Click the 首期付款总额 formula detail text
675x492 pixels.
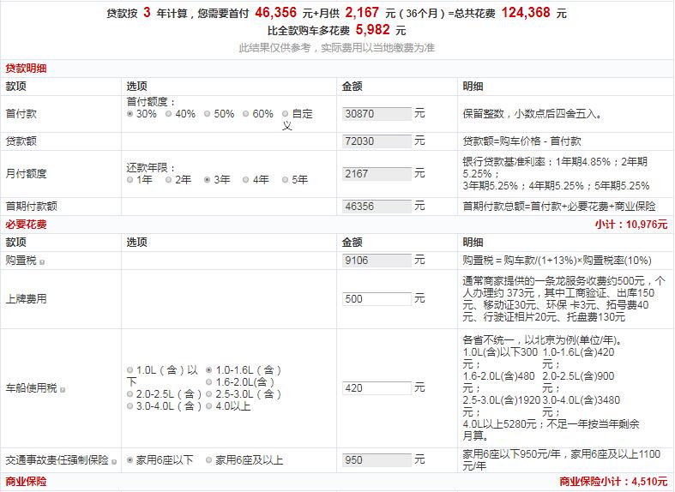point(559,207)
